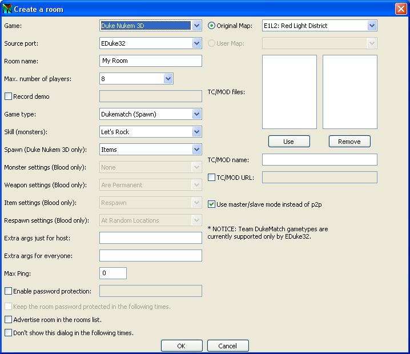Check Advertise room in the rooms list
This screenshot has height=354, width=410.
coord(9,320)
